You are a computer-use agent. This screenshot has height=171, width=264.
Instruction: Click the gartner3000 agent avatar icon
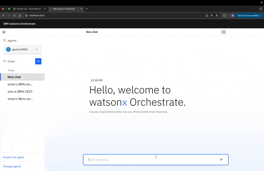pyautogui.click(x=9, y=50)
